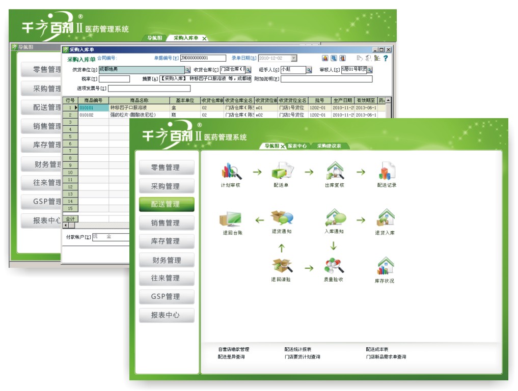Click the 配送单 delivery order icon
This screenshot has width=518, height=391.
click(281, 171)
